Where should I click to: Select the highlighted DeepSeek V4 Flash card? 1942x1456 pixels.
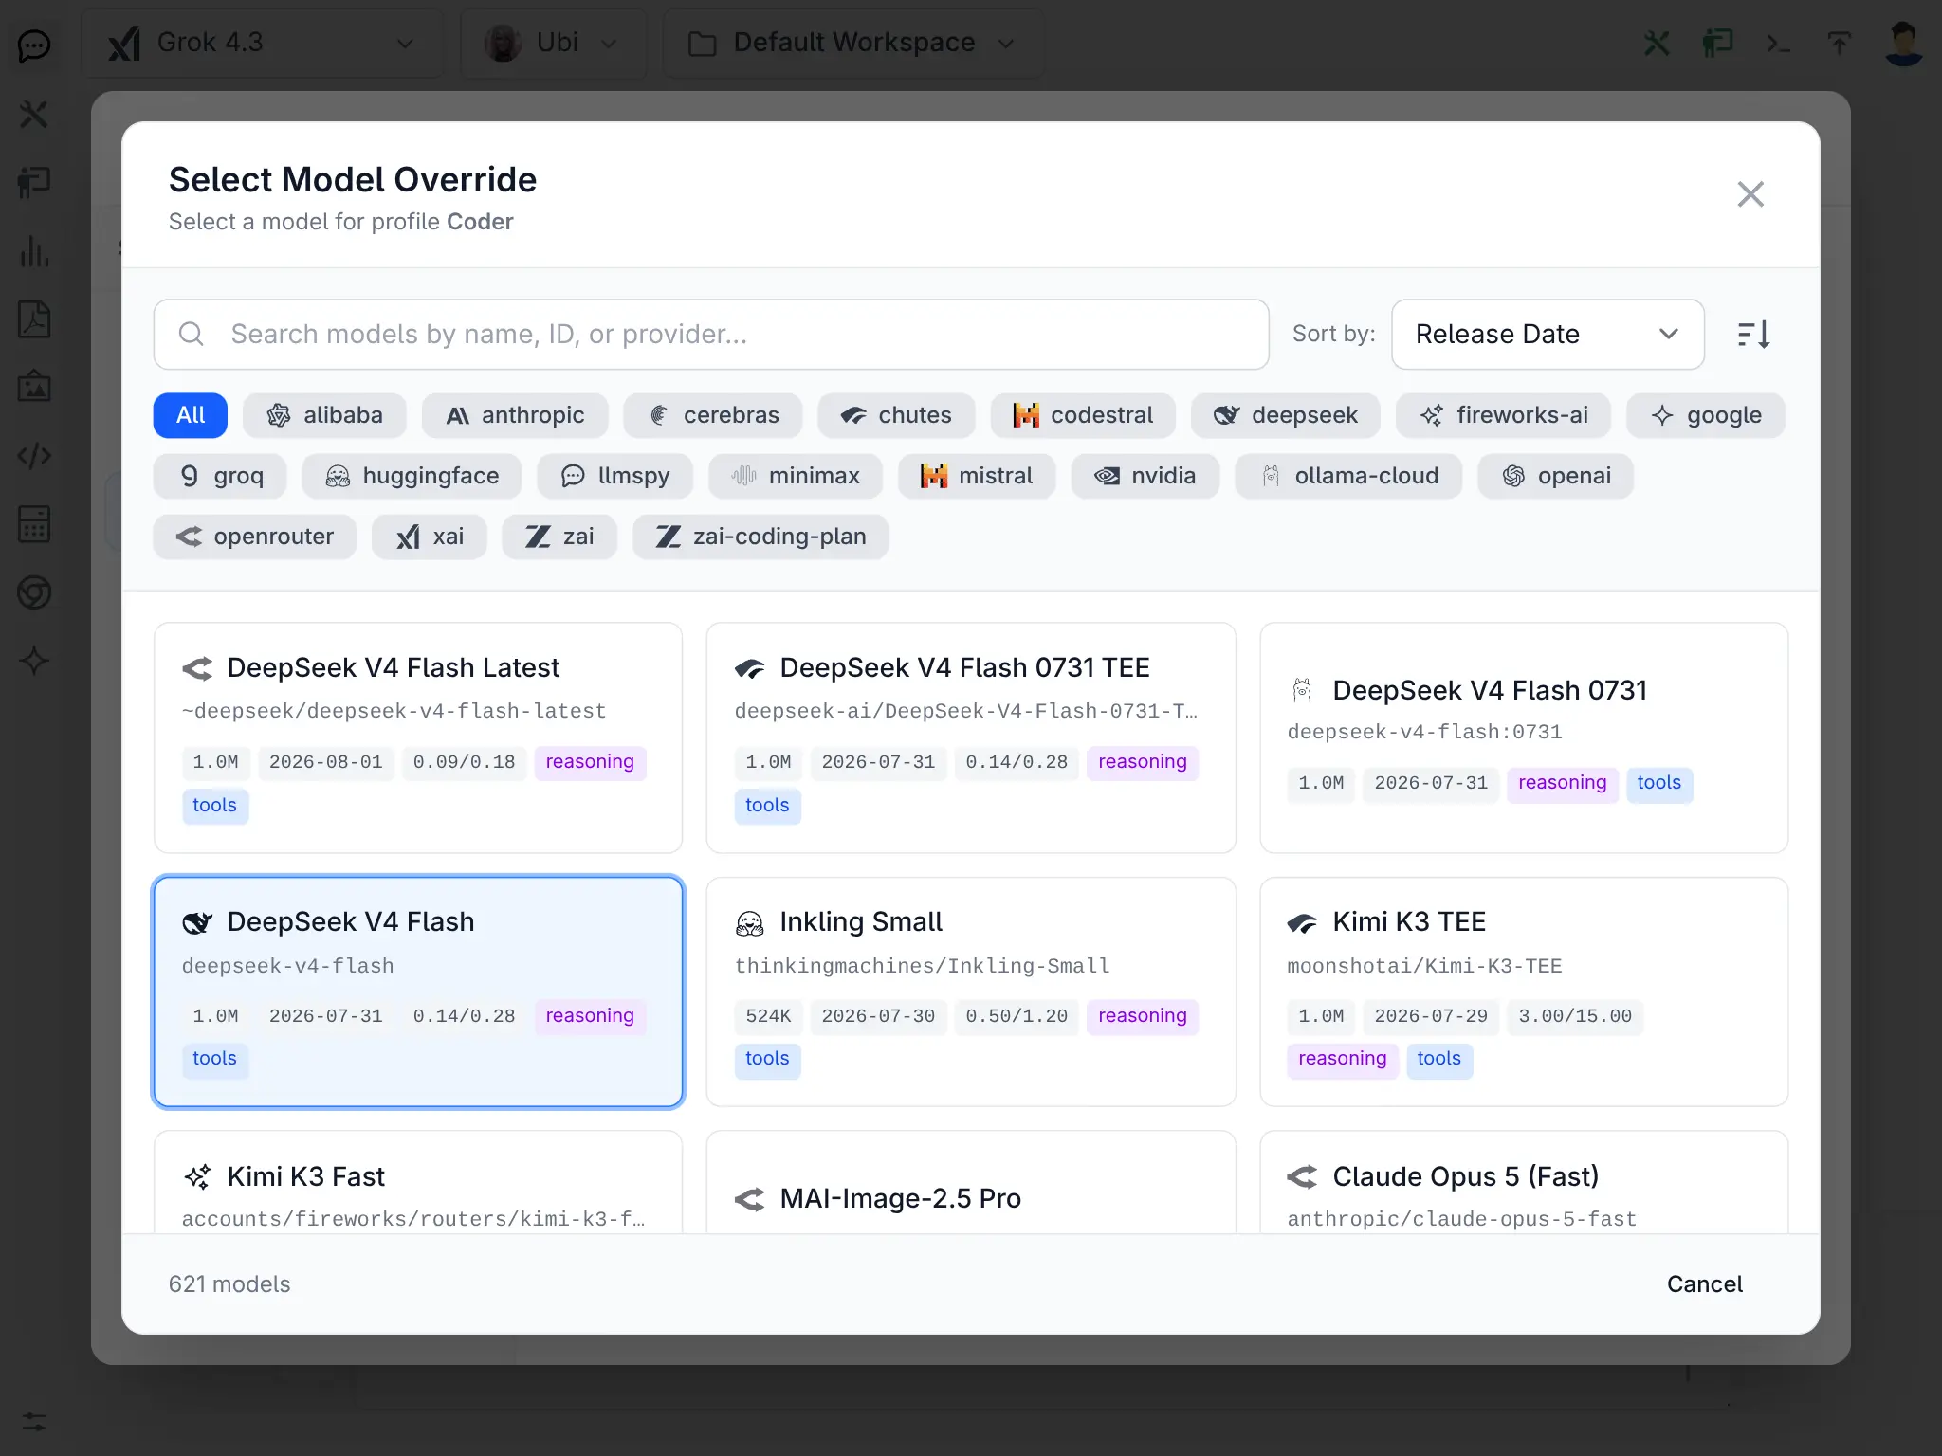click(418, 992)
